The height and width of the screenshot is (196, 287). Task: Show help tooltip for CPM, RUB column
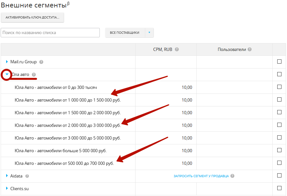(x=176, y=50)
